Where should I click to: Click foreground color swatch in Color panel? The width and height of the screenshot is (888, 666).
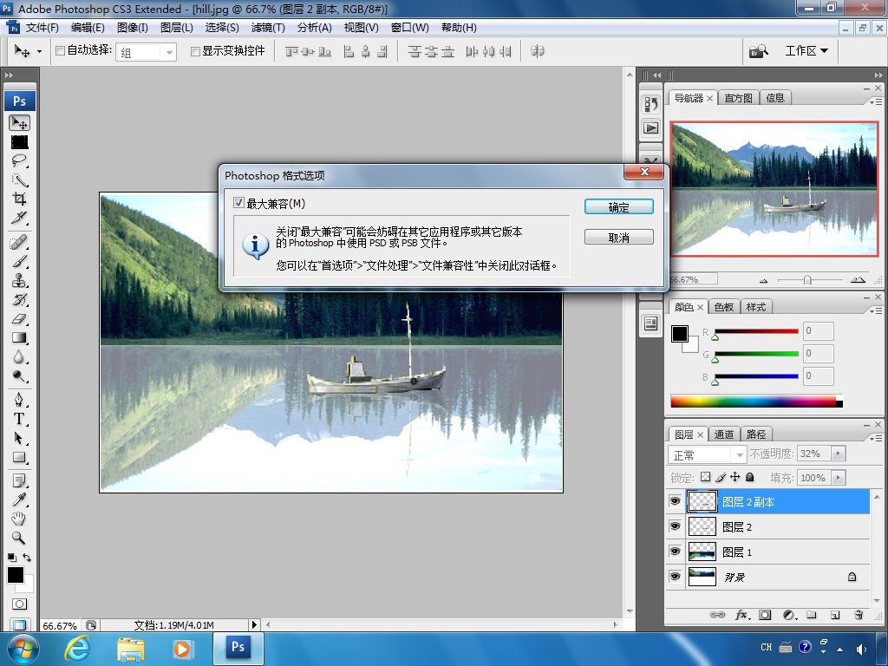click(x=680, y=334)
